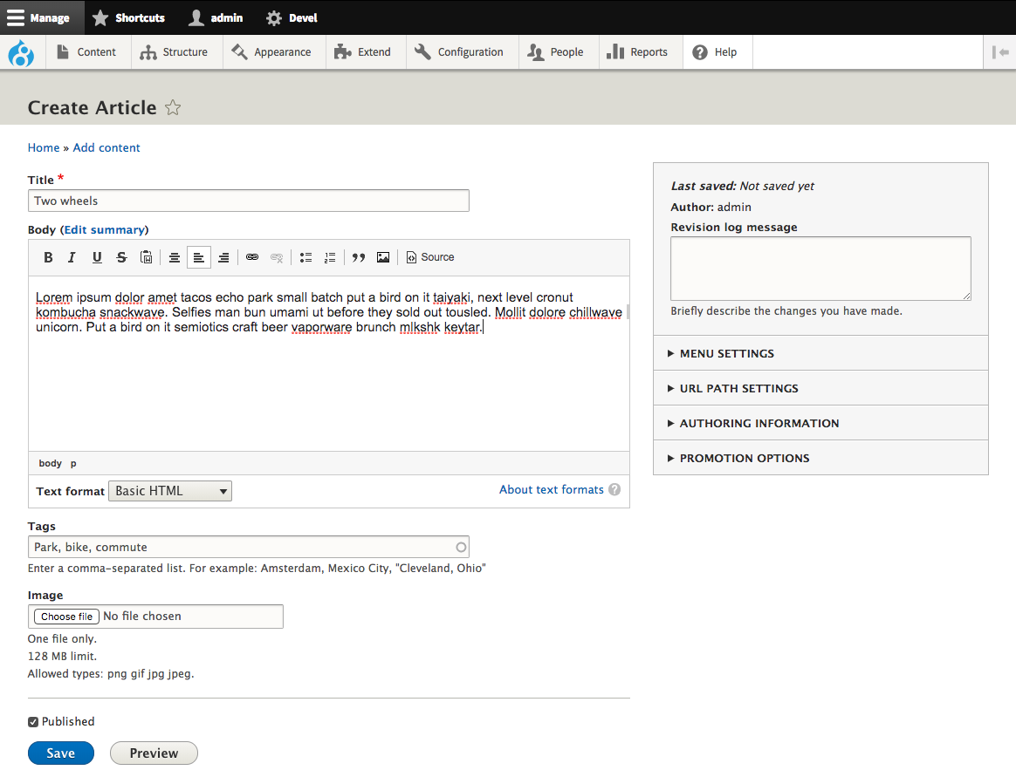Switch editor to Source view
The height and width of the screenshot is (777, 1016).
click(x=430, y=257)
